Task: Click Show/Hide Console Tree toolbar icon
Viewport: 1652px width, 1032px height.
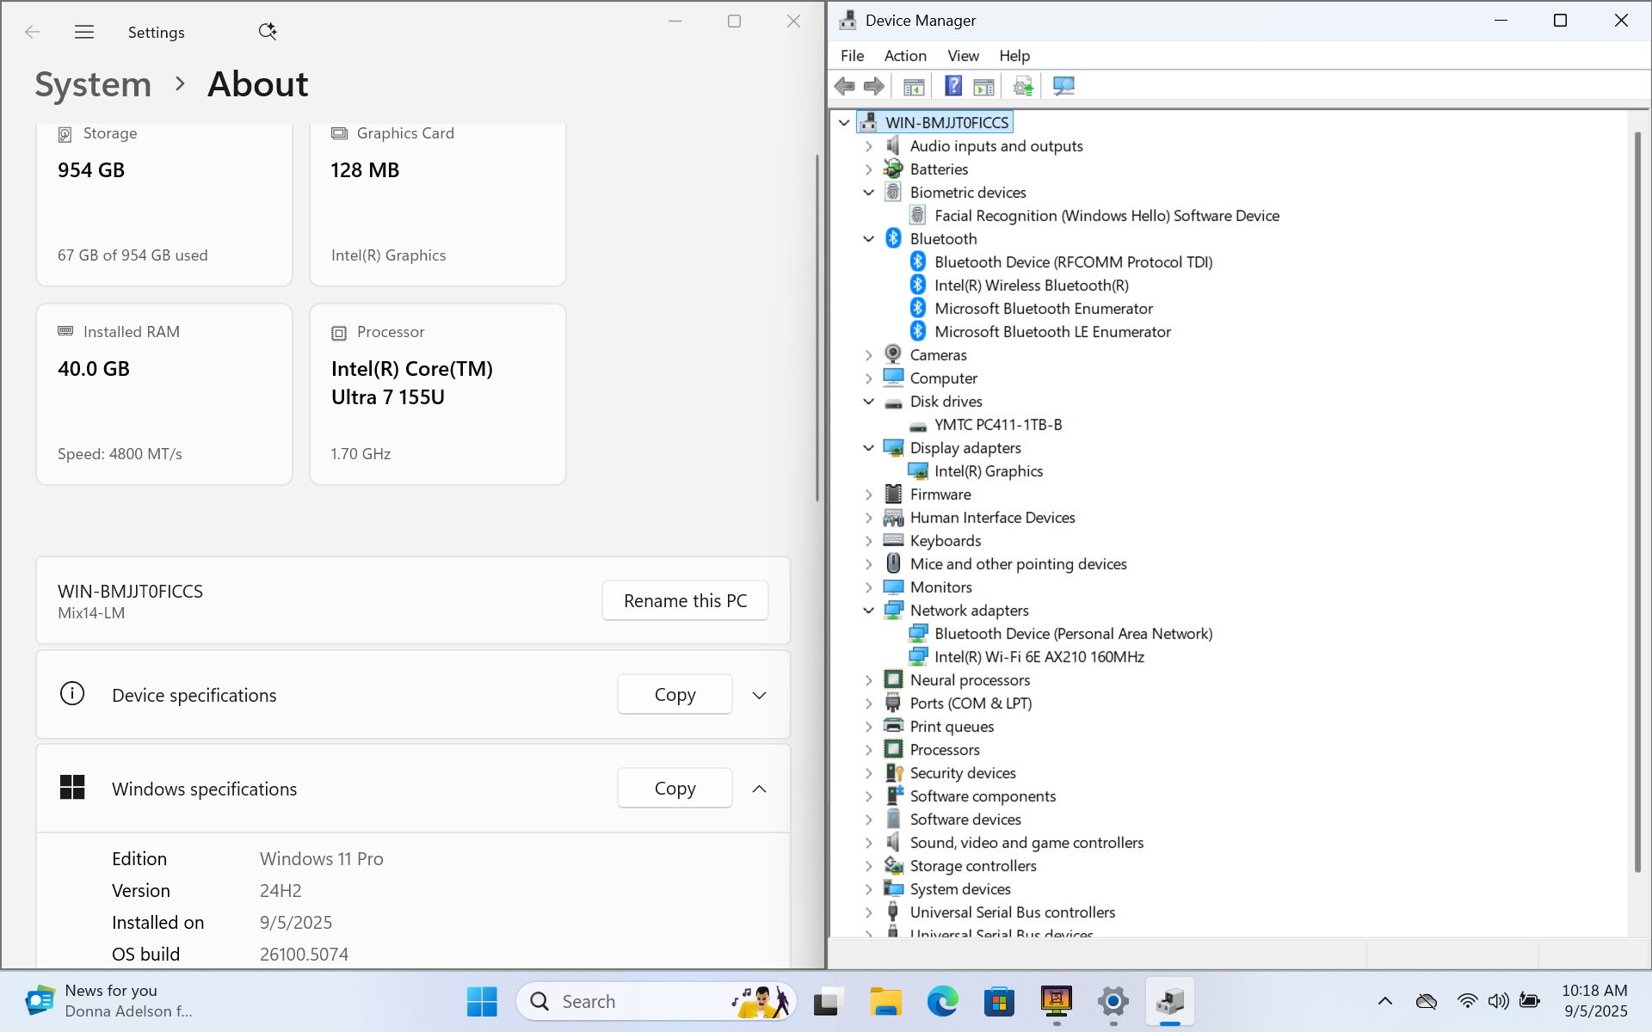Action: [914, 86]
